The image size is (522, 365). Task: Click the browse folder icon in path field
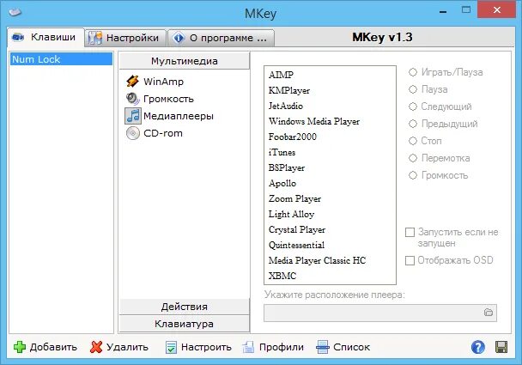488,313
